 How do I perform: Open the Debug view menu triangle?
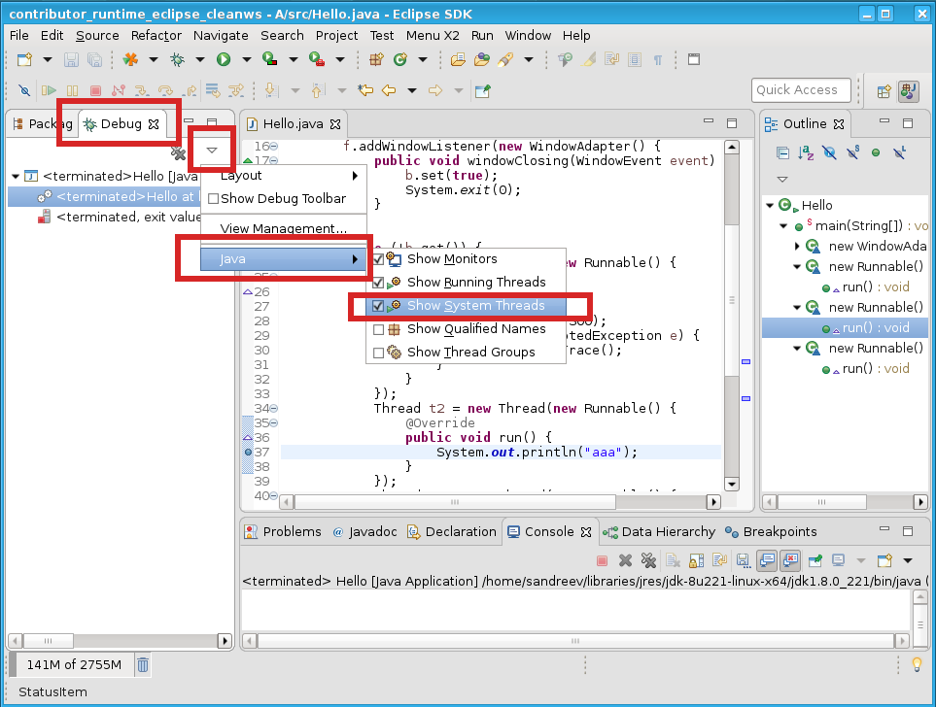[x=212, y=151]
